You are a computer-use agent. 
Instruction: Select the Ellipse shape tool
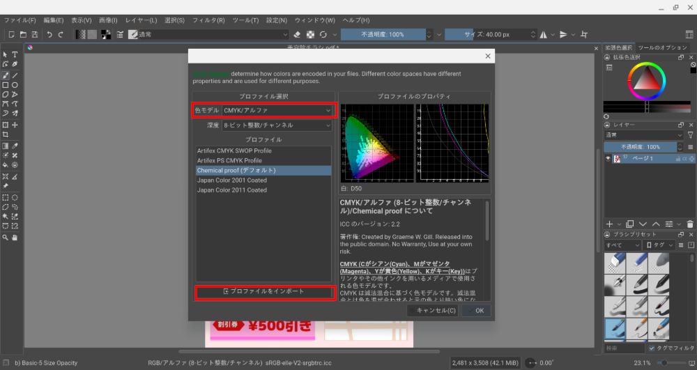15,85
